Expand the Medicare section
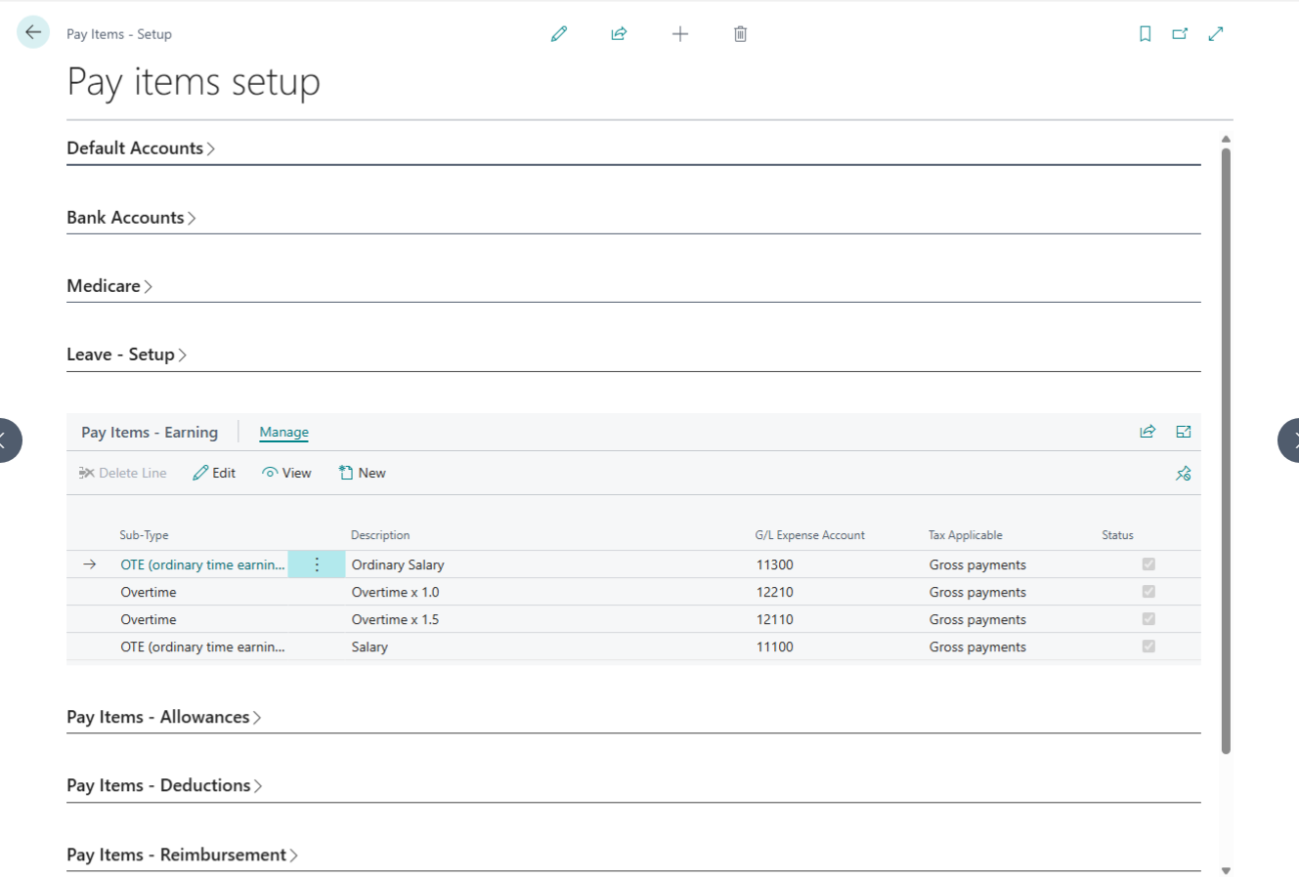Image resolution: width=1299 pixels, height=877 pixels. 108,285
